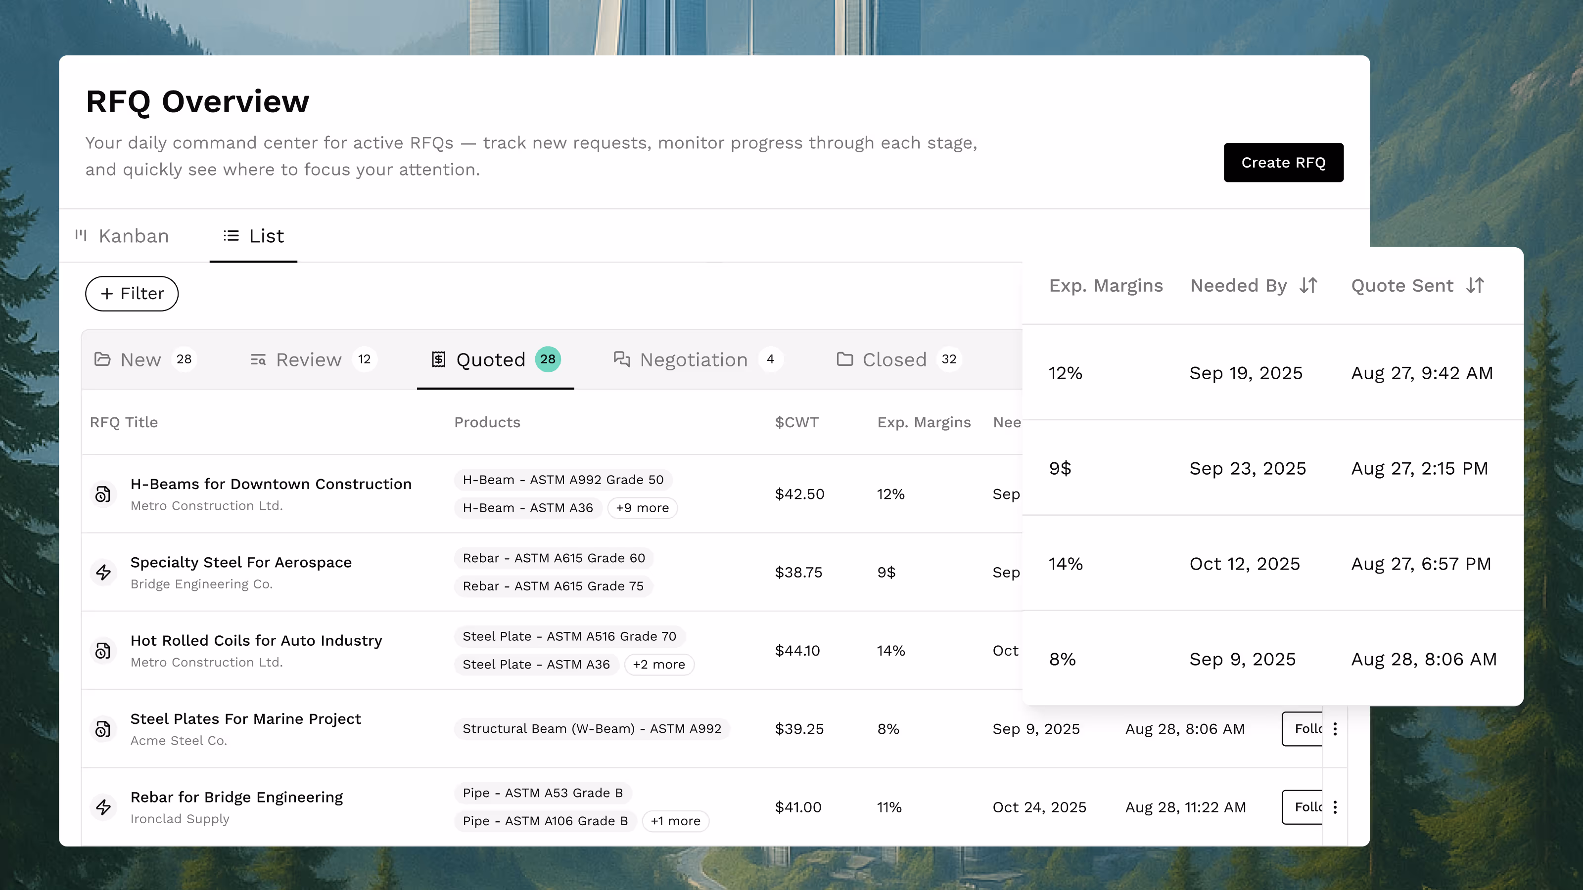Viewport: 1583px width, 890px height.
Task: Click the Quote Sent sort arrows icon
Action: point(1475,286)
